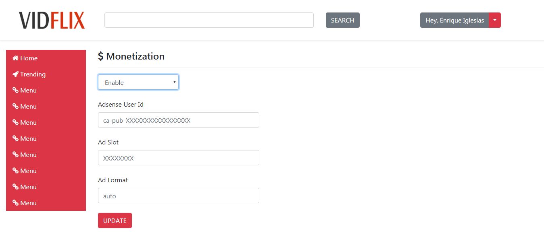The height and width of the screenshot is (245, 544).
Task: Click the Ad Slot input field
Action: coord(178,158)
